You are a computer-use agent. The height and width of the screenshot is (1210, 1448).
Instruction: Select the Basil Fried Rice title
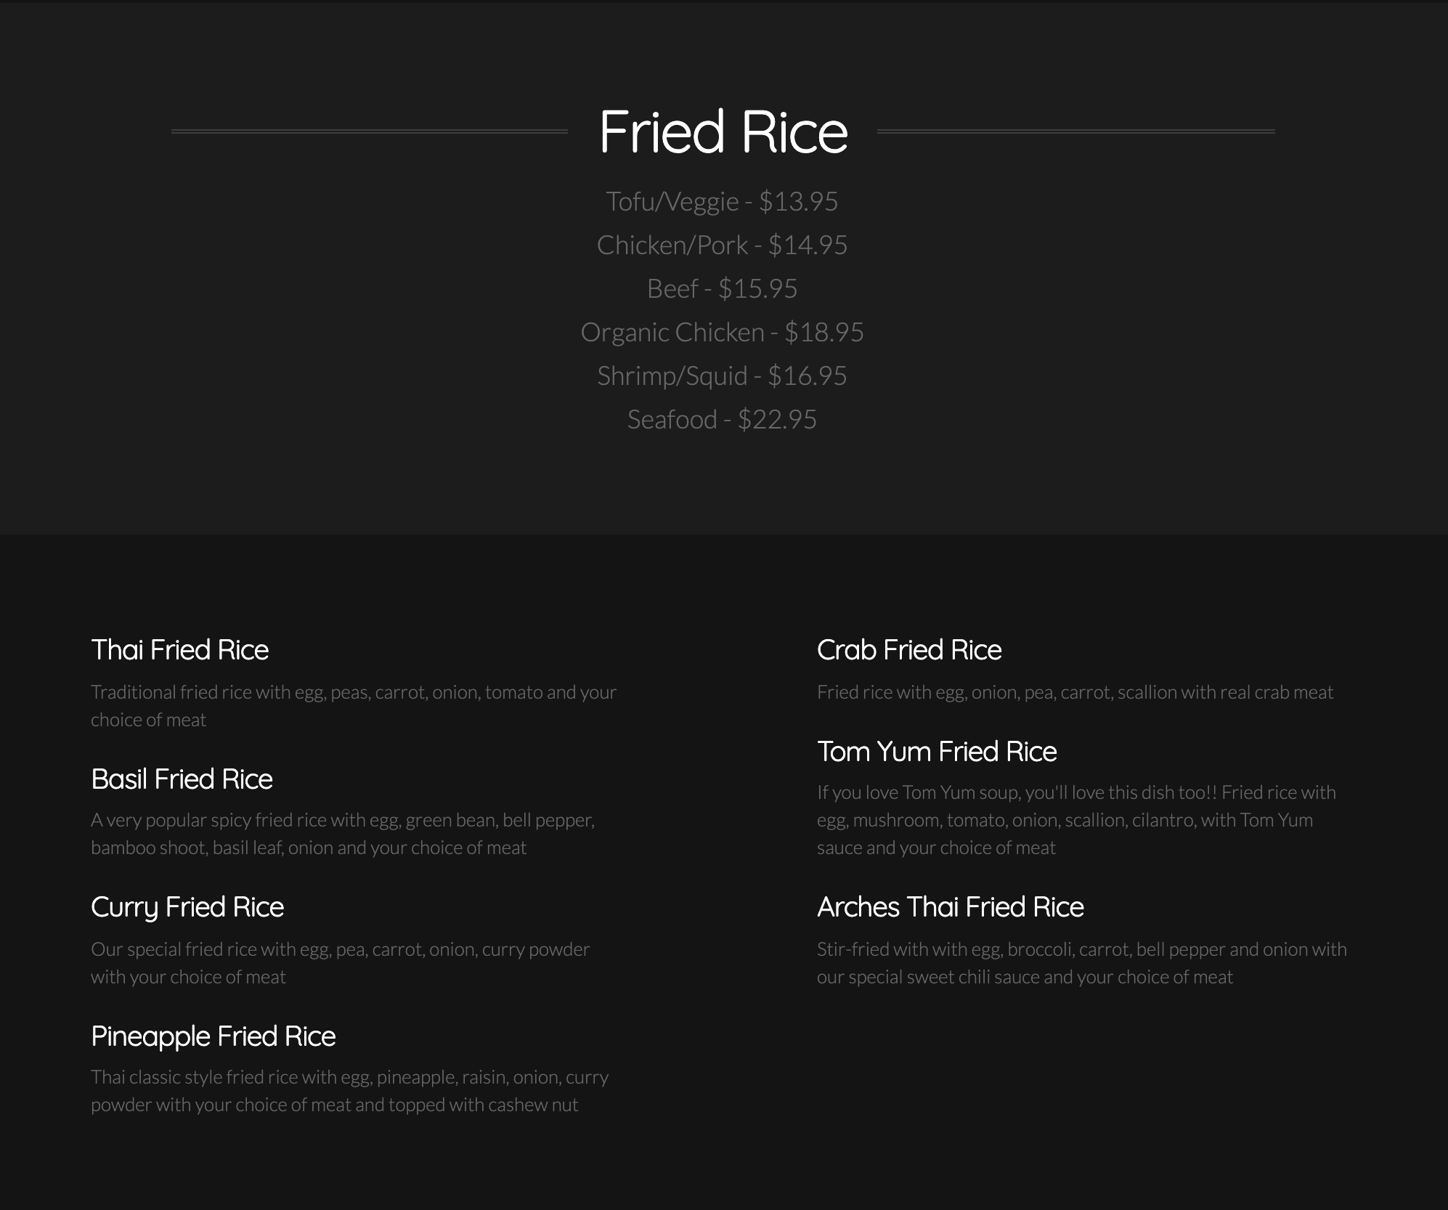(x=182, y=779)
